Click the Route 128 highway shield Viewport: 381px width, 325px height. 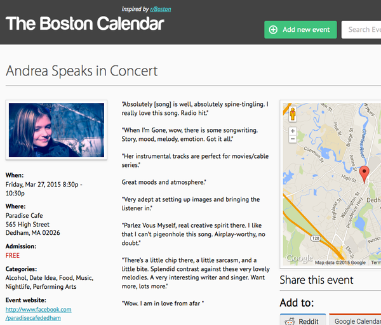pyautogui.click(x=316, y=238)
